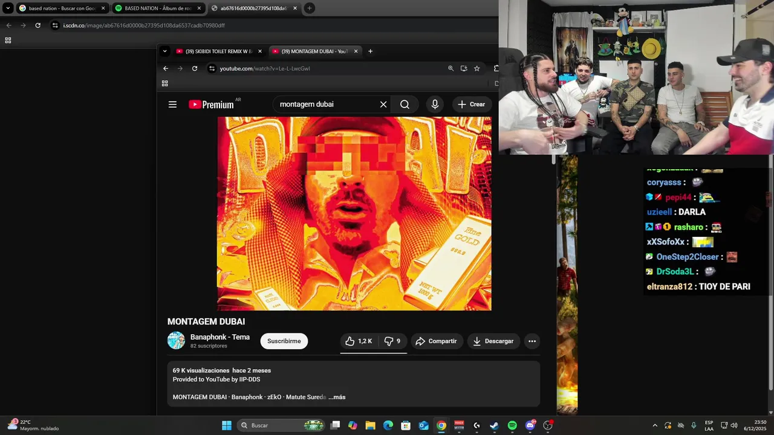Open Microsoft Edge from the taskbar
This screenshot has height=435, width=774.
(x=388, y=425)
